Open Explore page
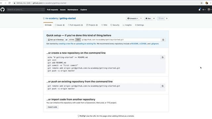 84,10
